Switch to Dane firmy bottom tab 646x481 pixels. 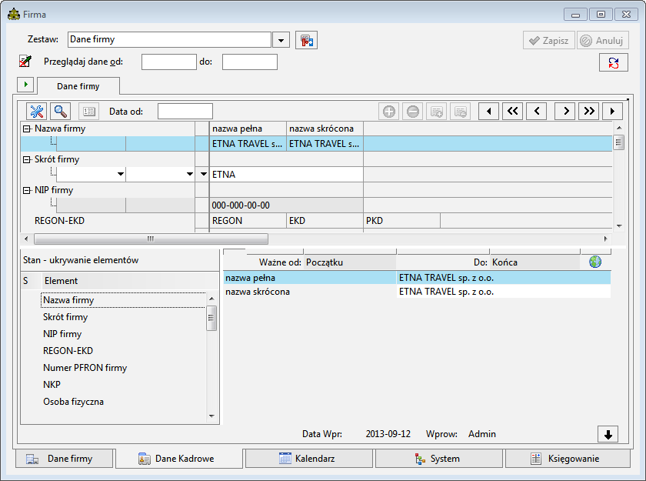(x=64, y=459)
